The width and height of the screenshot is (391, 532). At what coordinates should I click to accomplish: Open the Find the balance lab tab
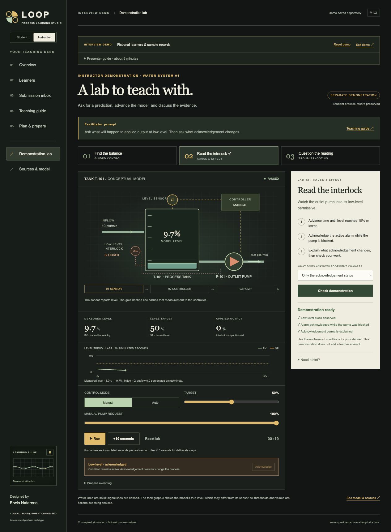click(x=127, y=156)
